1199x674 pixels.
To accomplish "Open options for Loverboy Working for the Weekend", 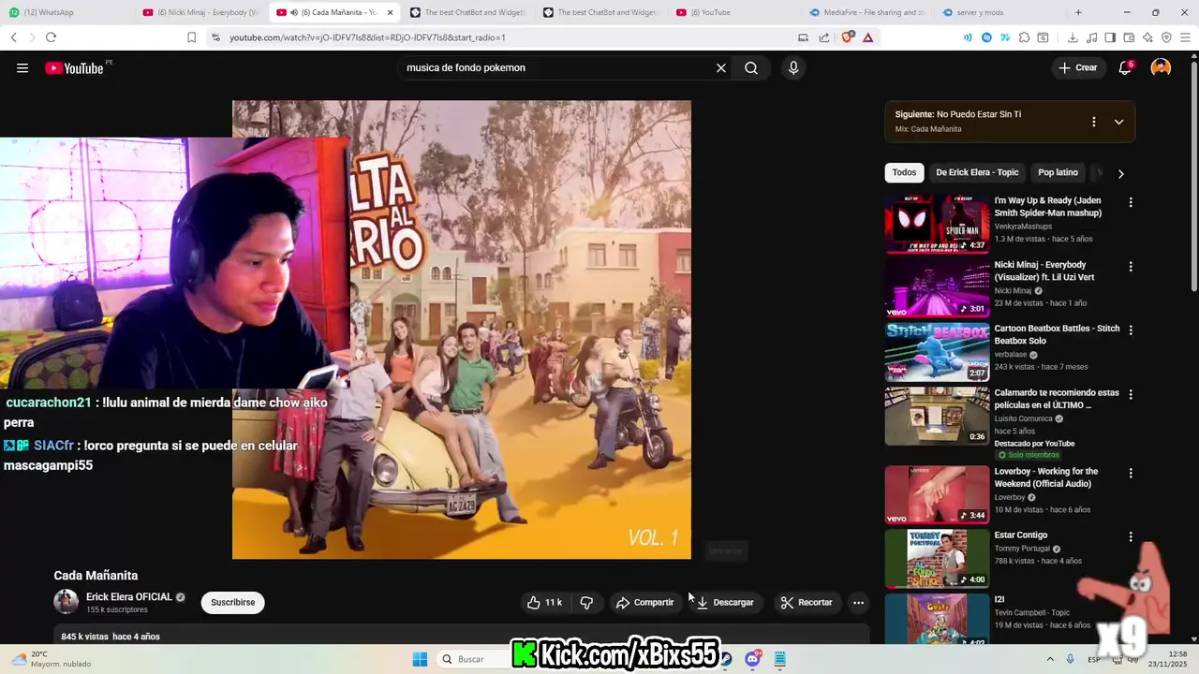I will click(x=1131, y=474).
